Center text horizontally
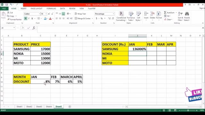This screenshot has width=205, height=115. point(60,19)
